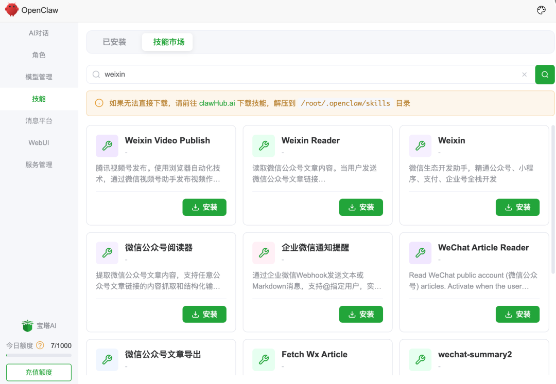Click the 宝塔AI pagoda icon

[x=28, y=325]
